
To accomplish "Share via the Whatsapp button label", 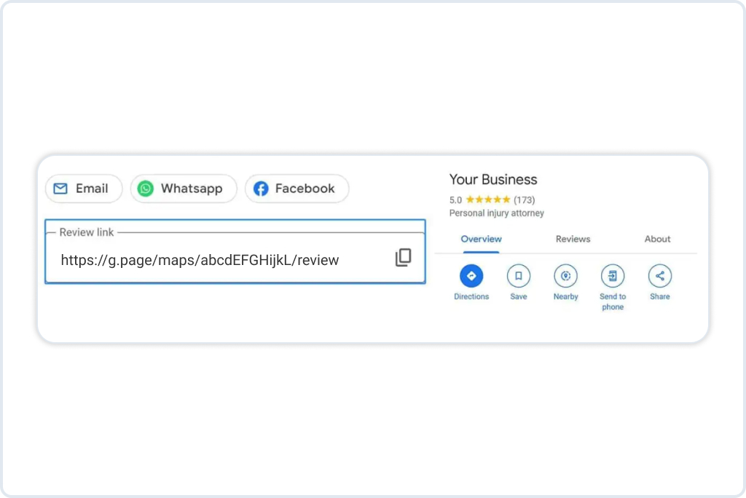I will coord(192,189).
